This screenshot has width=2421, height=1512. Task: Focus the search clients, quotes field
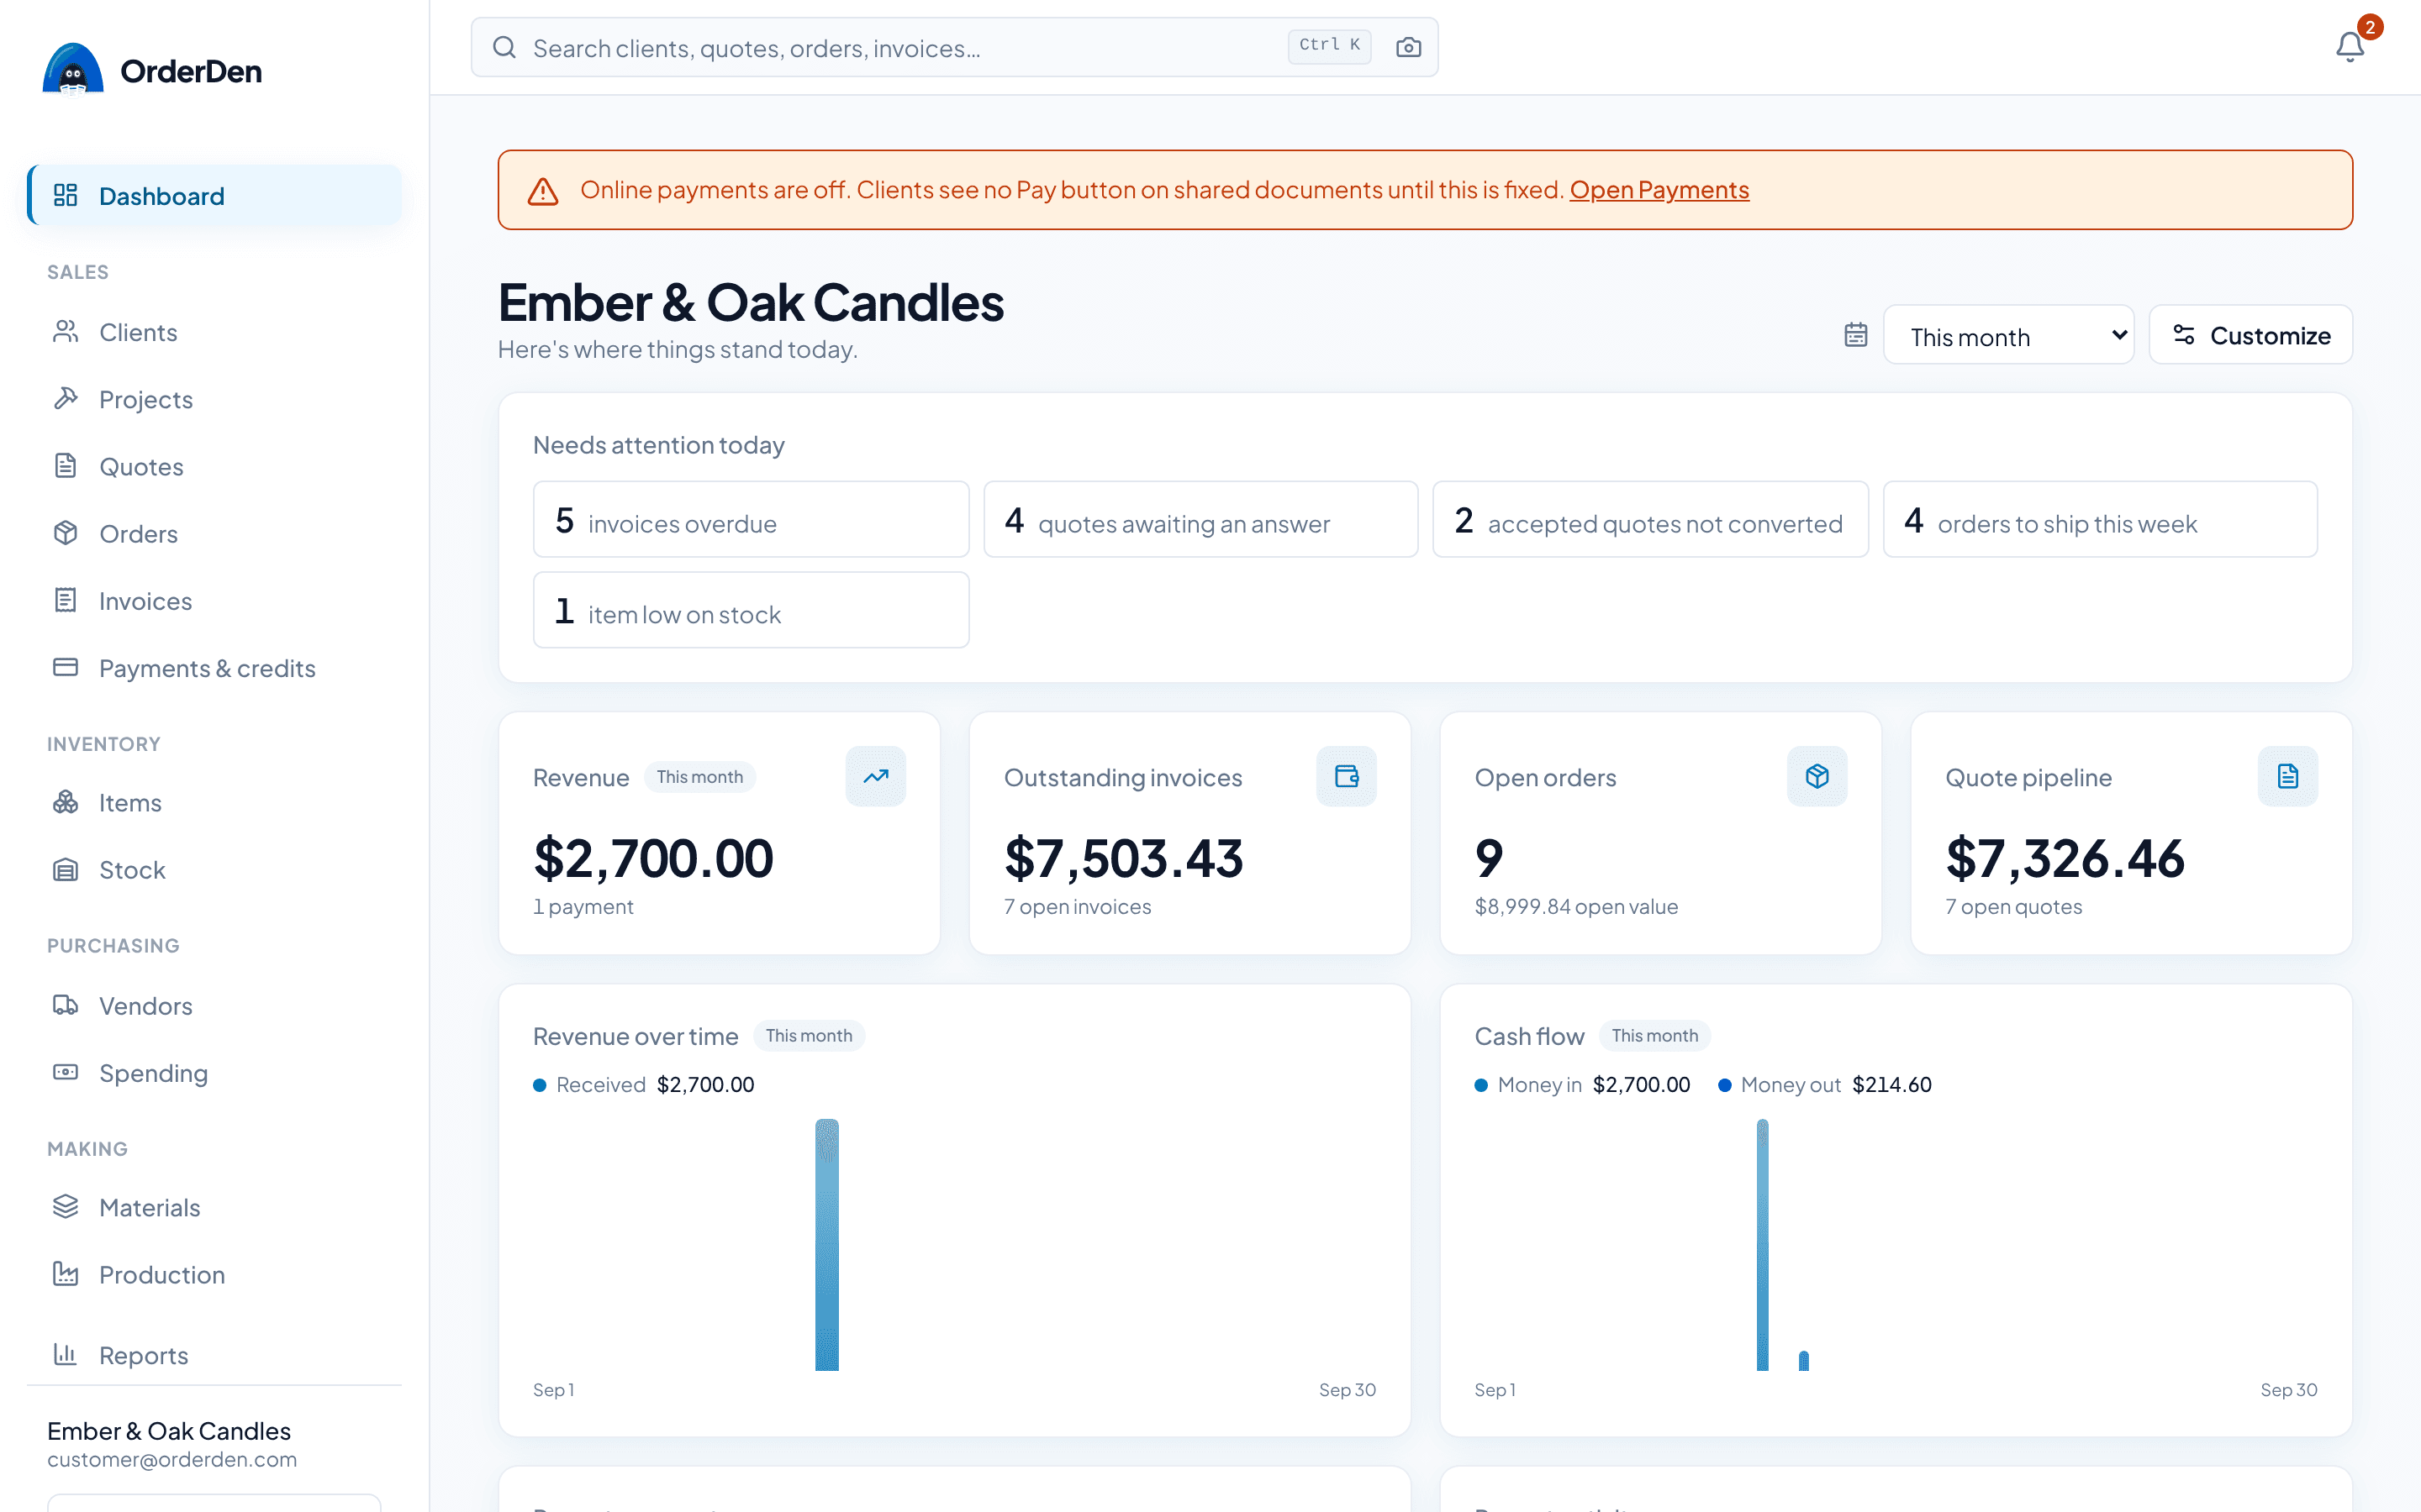(954, 47)
